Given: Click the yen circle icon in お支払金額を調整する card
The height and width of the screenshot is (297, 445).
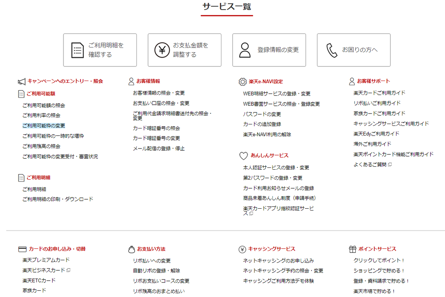Looking at the screenshot, I should coord(162,50).
